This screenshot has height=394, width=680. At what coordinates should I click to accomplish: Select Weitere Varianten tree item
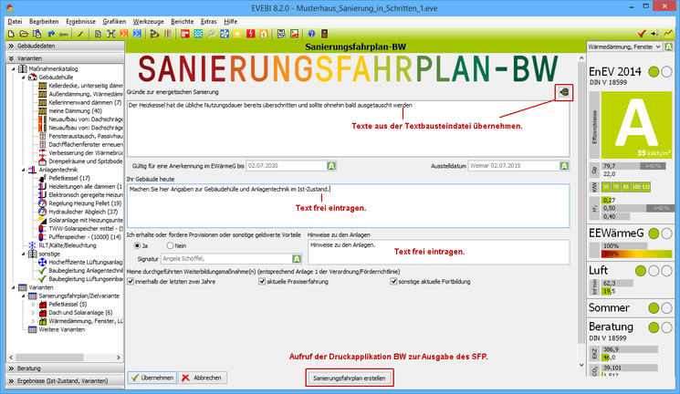(x=61, y=329)
